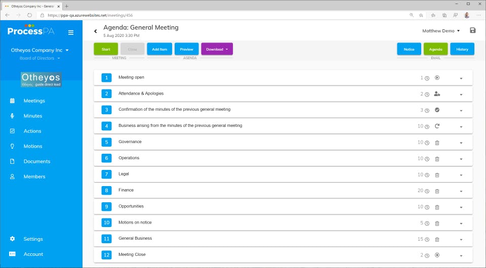This screenshot has height=268, width=486.
Task: Expand the Operations agenda item
Action: 461,159
